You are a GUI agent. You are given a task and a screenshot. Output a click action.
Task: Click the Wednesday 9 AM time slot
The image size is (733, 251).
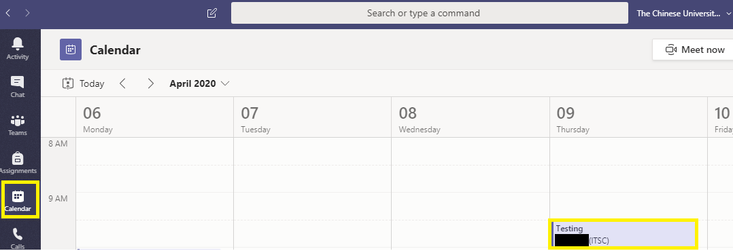tap(471, 206)
